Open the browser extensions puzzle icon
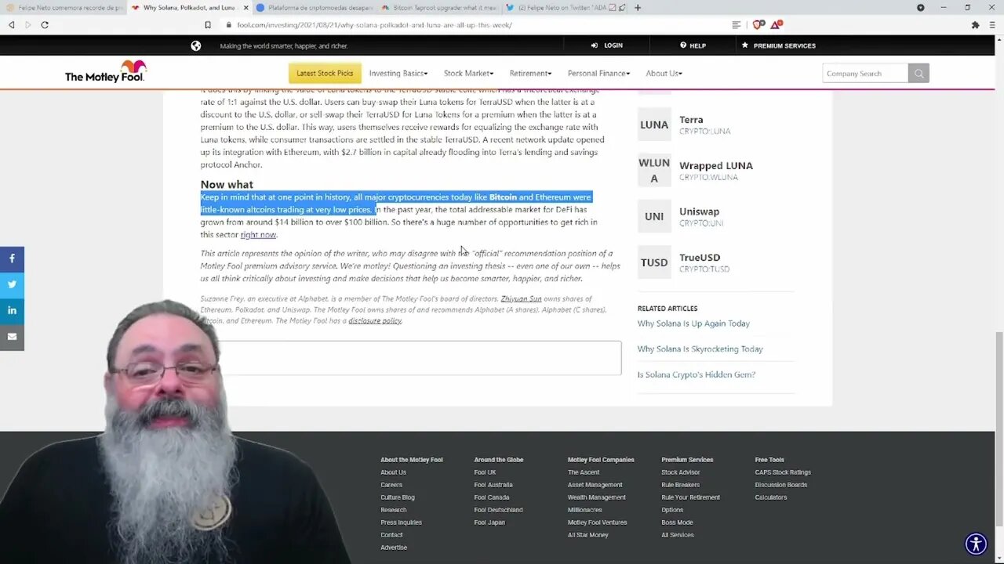The width and height of the screenshot is (1004, 564). (x=975, y=25)
